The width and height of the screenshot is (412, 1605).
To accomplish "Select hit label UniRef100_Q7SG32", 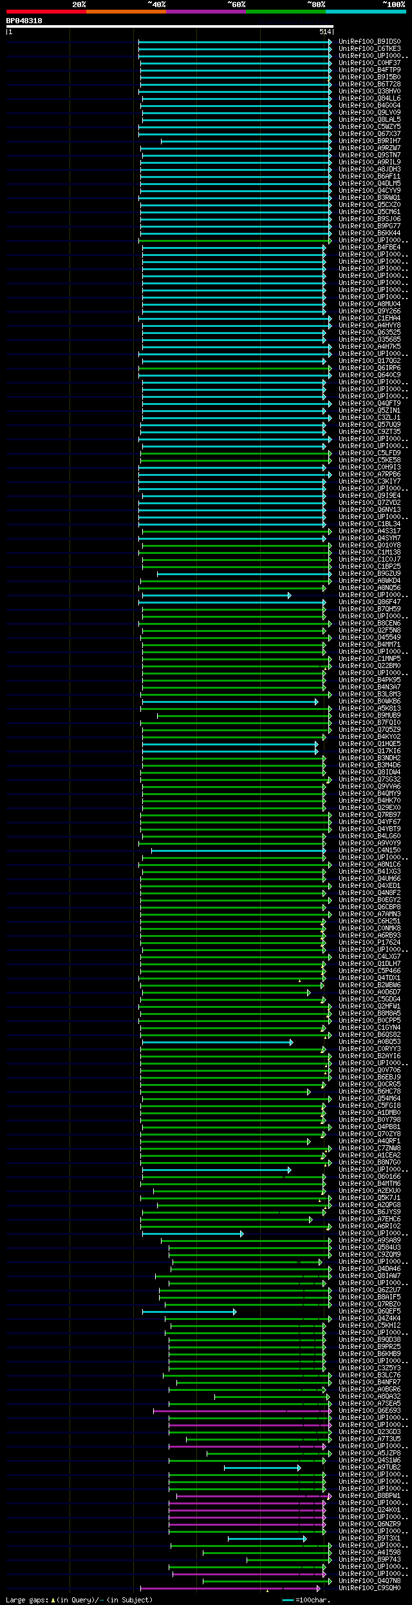I will coord(370,780).
